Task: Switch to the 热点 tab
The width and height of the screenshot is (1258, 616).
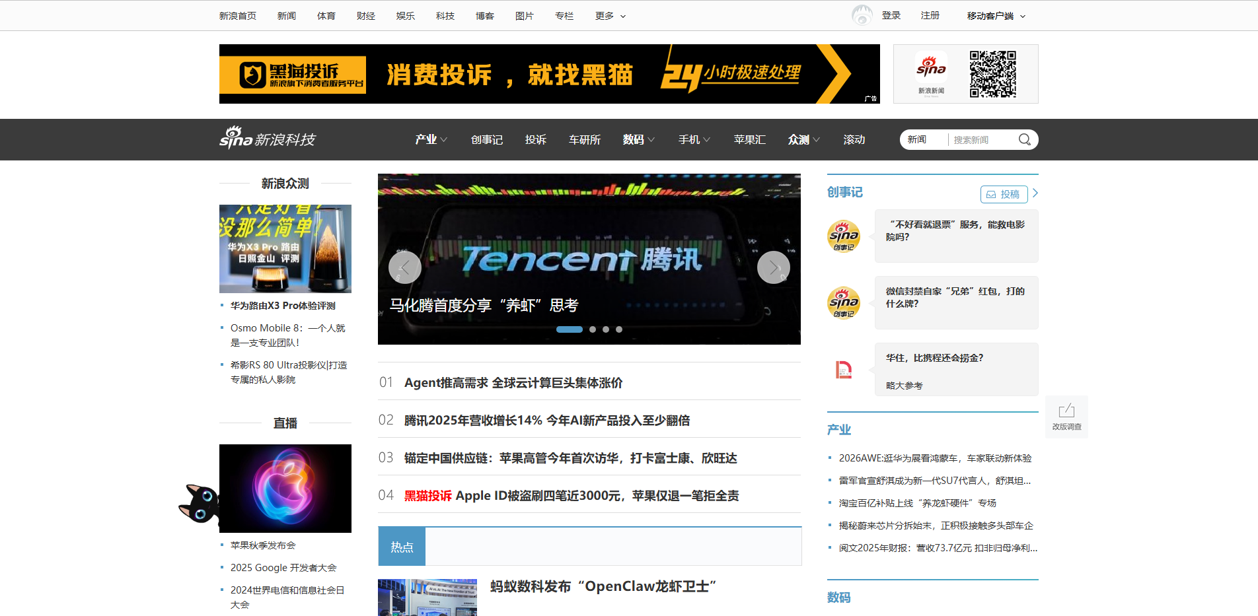Action: (402, 547)
